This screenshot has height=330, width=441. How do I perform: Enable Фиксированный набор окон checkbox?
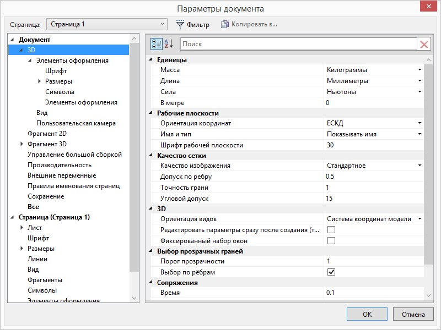[331, 240]
